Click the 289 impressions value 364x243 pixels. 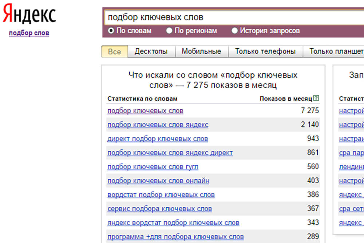[313, 236]
